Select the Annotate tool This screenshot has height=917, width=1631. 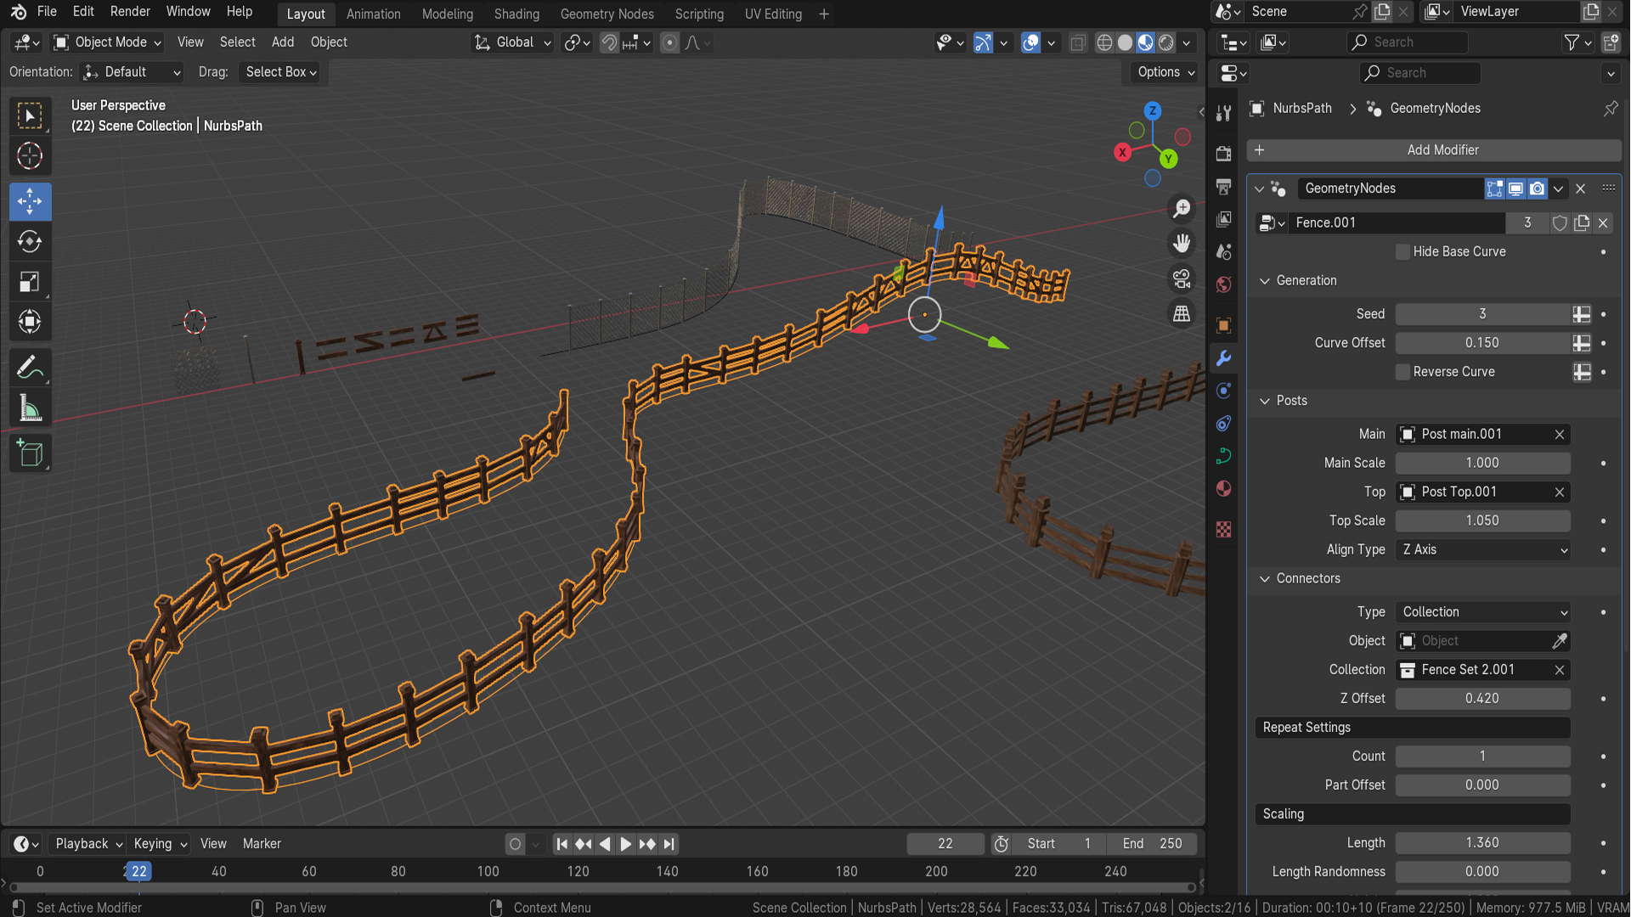30,368
